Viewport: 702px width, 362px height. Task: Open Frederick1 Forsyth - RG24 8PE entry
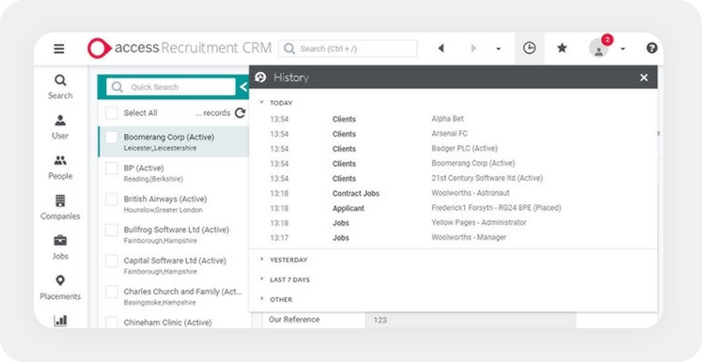click(x=496, y=208)
